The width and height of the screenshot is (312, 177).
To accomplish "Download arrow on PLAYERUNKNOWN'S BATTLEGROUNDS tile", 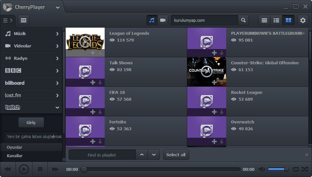I will click(221, 53).
